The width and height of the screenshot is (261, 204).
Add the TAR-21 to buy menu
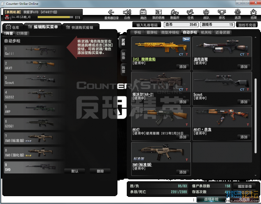[183, 102]
